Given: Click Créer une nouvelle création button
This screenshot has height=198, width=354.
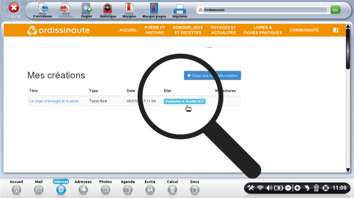Looking at the screenshot, I should [212, 75].
